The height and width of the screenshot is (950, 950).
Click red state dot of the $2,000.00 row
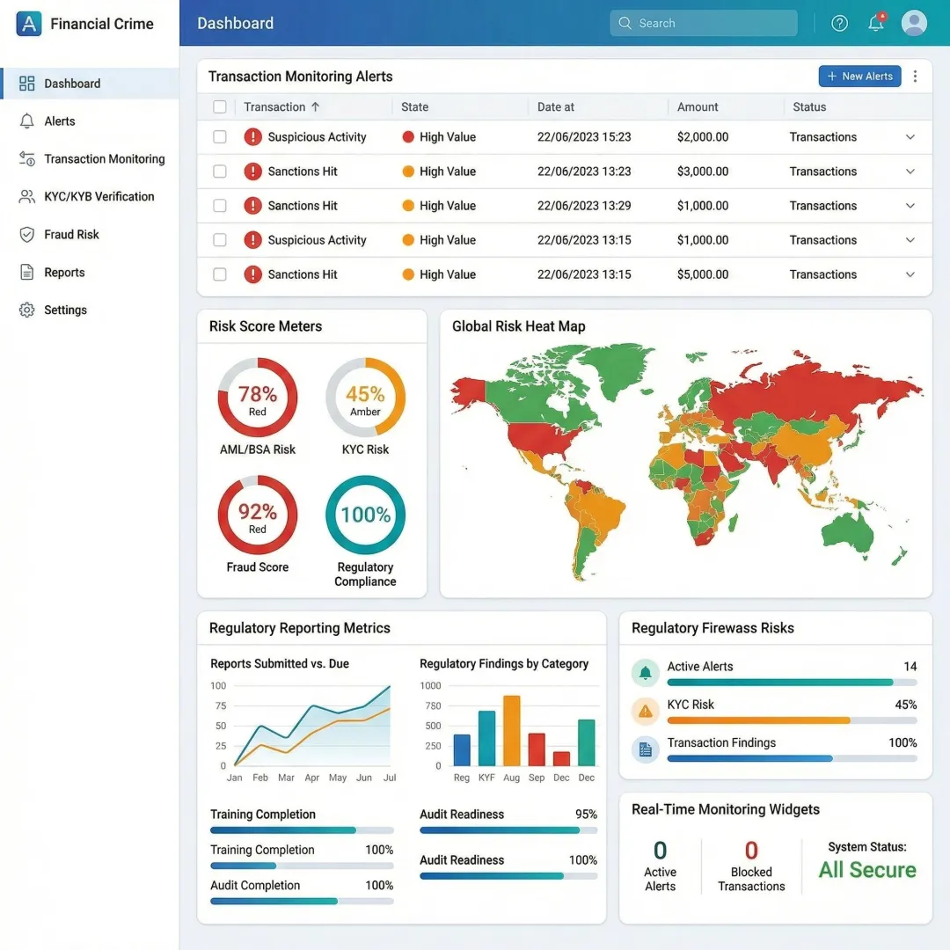point(408,137)
